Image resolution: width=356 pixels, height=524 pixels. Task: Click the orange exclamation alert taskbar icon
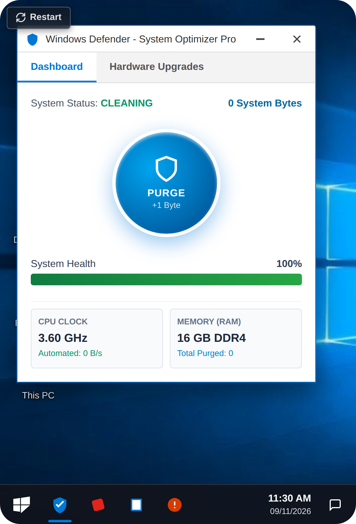(175, 505)
